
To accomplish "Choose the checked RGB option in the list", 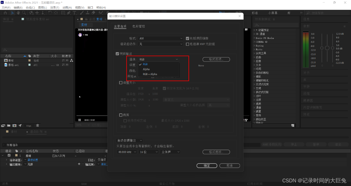I will tap(159, 64).
